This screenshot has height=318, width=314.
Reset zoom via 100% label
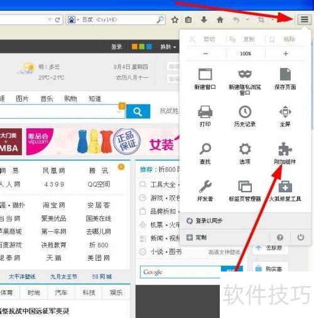(x=246, y=53)
